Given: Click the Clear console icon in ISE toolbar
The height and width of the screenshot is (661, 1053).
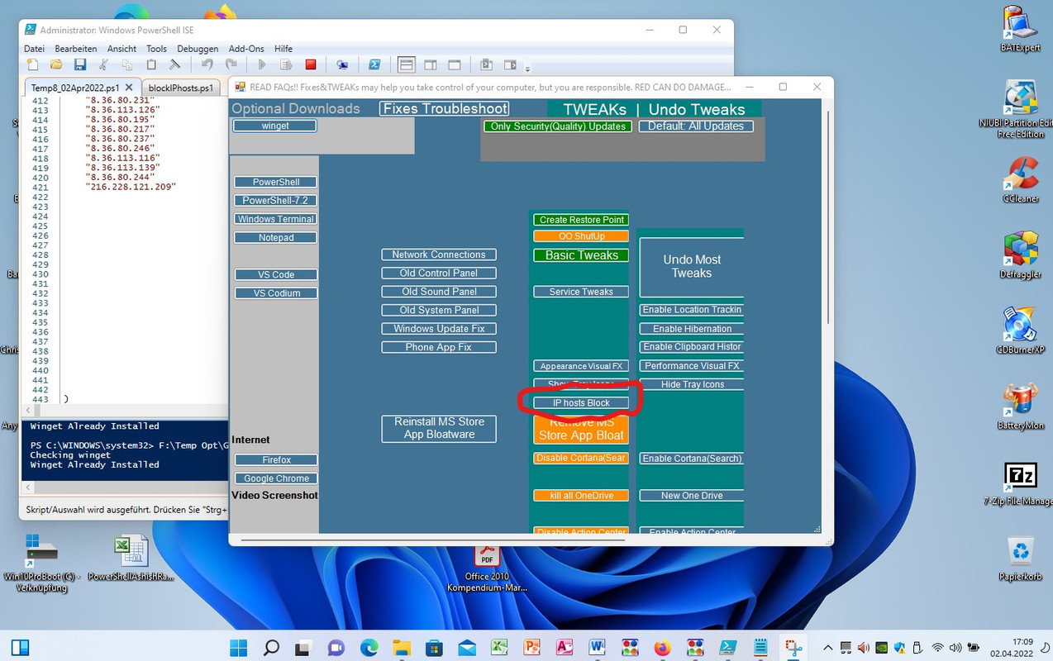Looking at the screenshot, I should [x=174, y=64].
